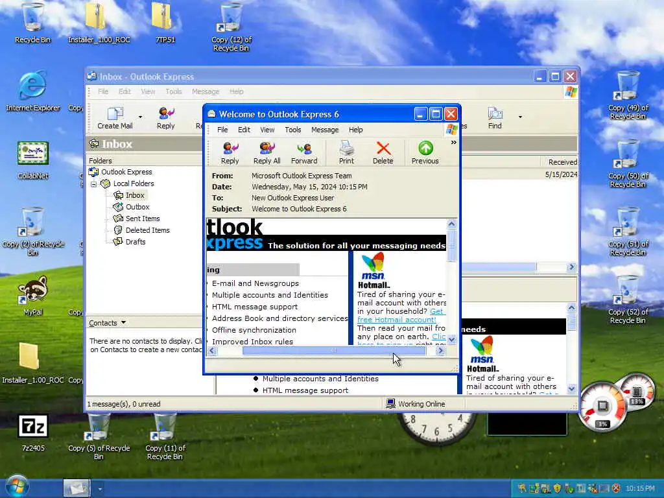
Task: Reply to the welcome message
Action: 230,153
